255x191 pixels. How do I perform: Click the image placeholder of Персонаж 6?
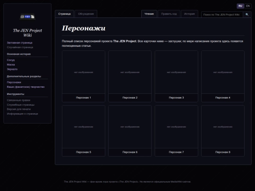130,127
